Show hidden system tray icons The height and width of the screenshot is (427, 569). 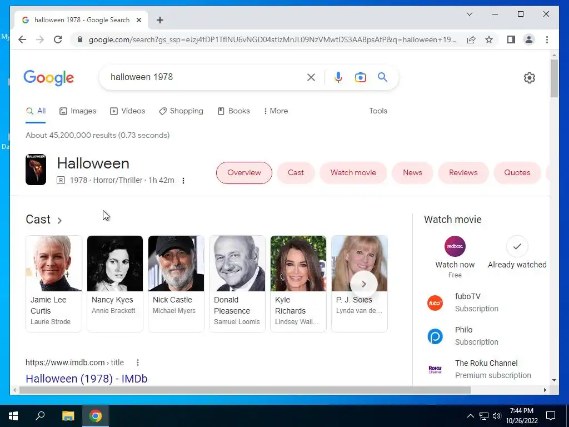(x=470, y=416)
